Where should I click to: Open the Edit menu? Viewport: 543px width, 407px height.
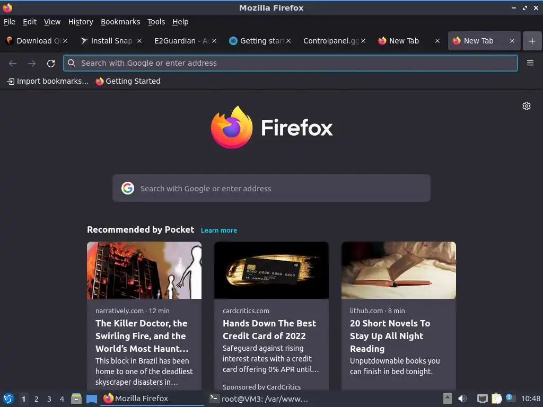tap(30, 22)
